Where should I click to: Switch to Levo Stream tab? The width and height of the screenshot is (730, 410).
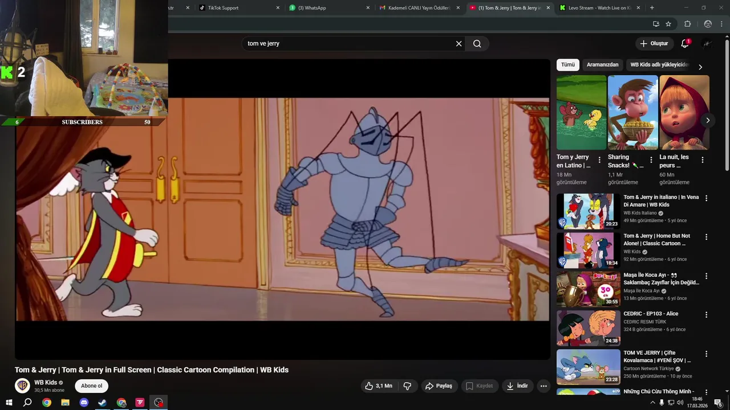[x=599, y=8]
